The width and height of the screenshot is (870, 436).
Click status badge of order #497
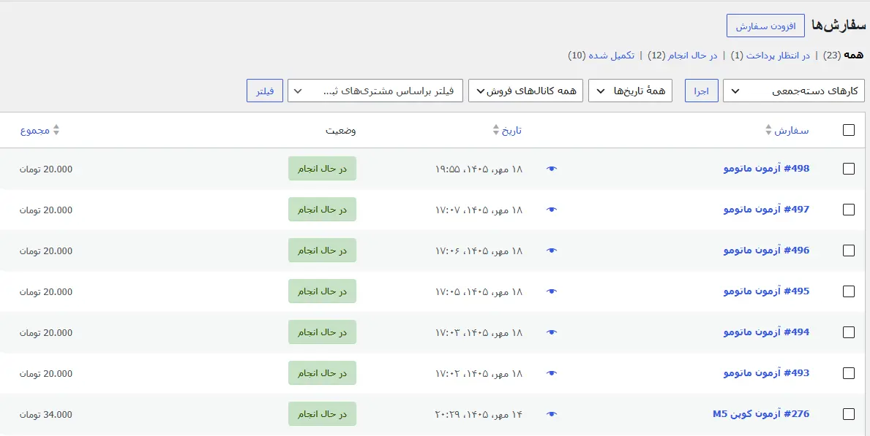point(322,210)
